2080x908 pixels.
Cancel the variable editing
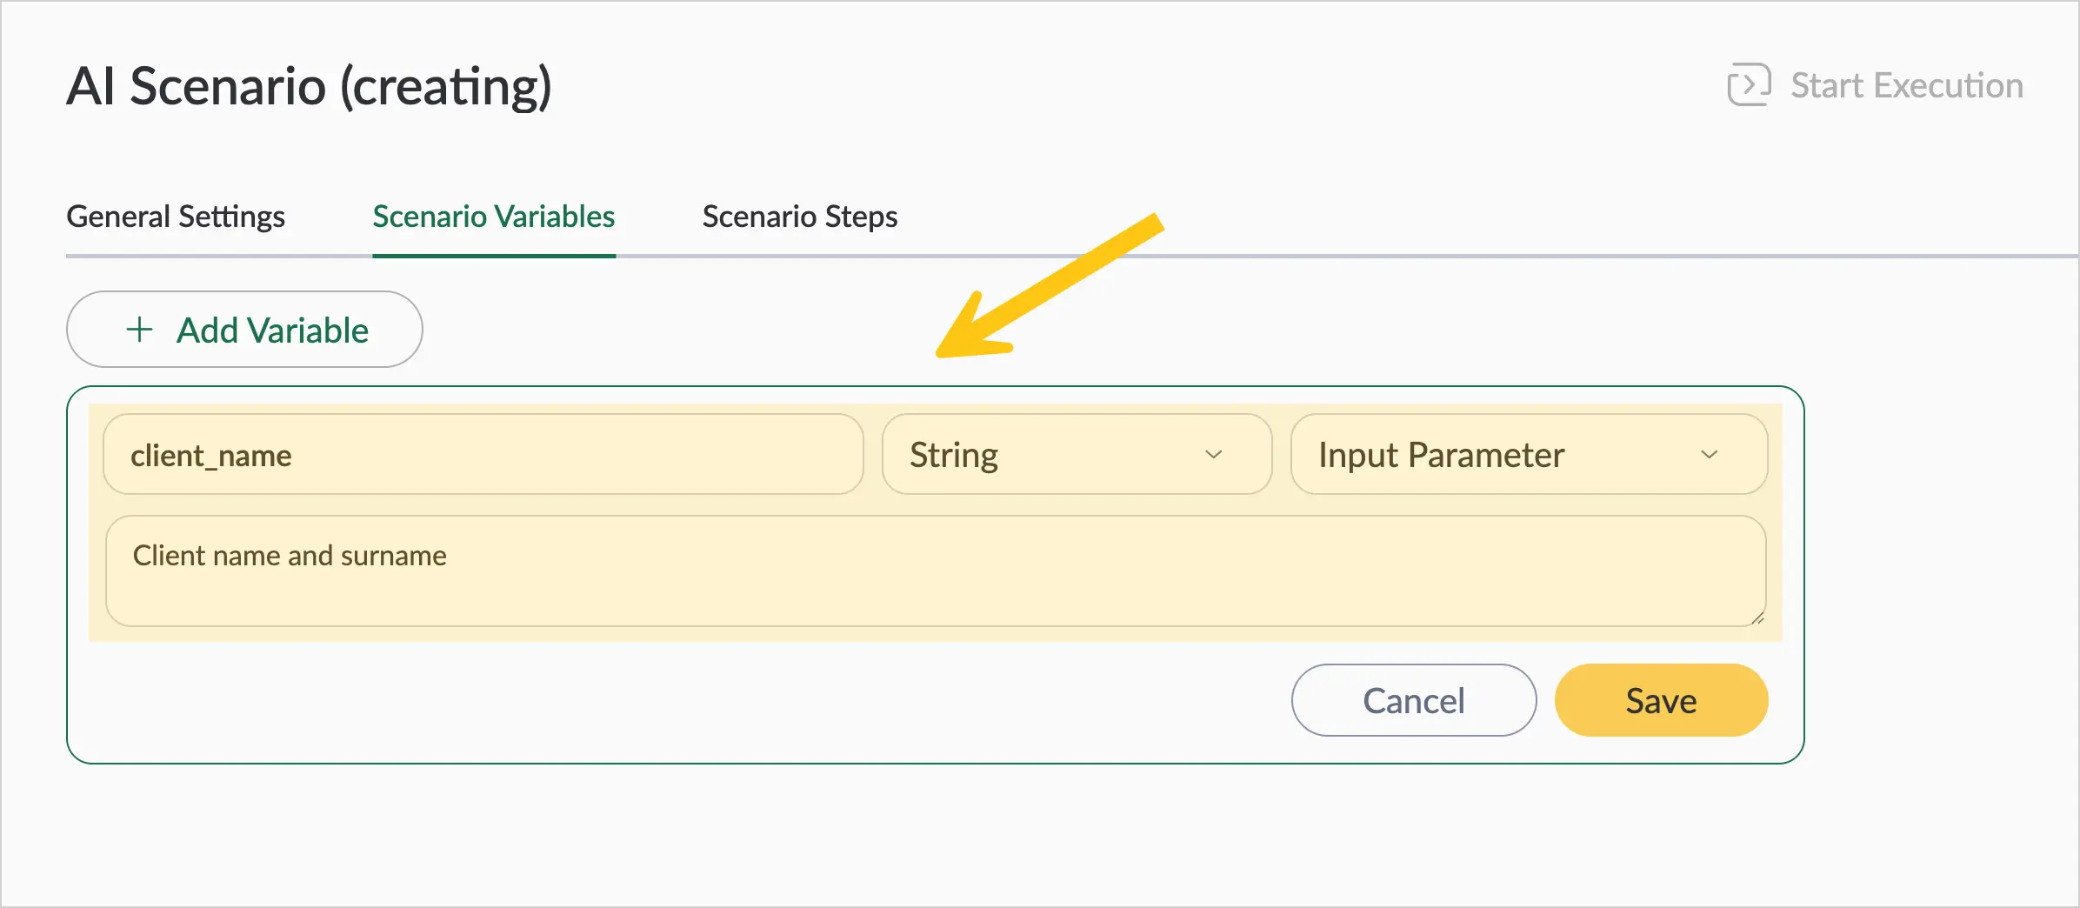click(1414, 700)
